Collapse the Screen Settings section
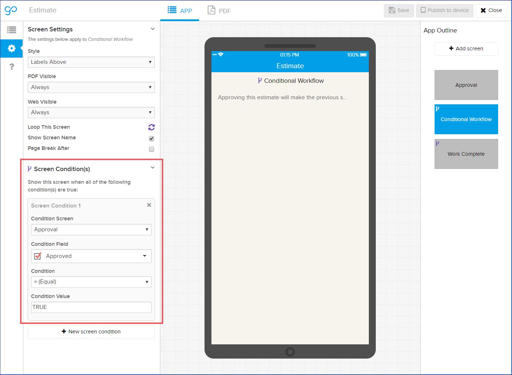Viewport: 512px width, 375px height. click(153, 29)
